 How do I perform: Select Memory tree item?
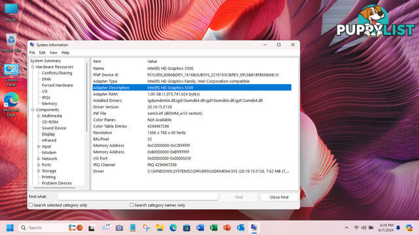[50, 104]
